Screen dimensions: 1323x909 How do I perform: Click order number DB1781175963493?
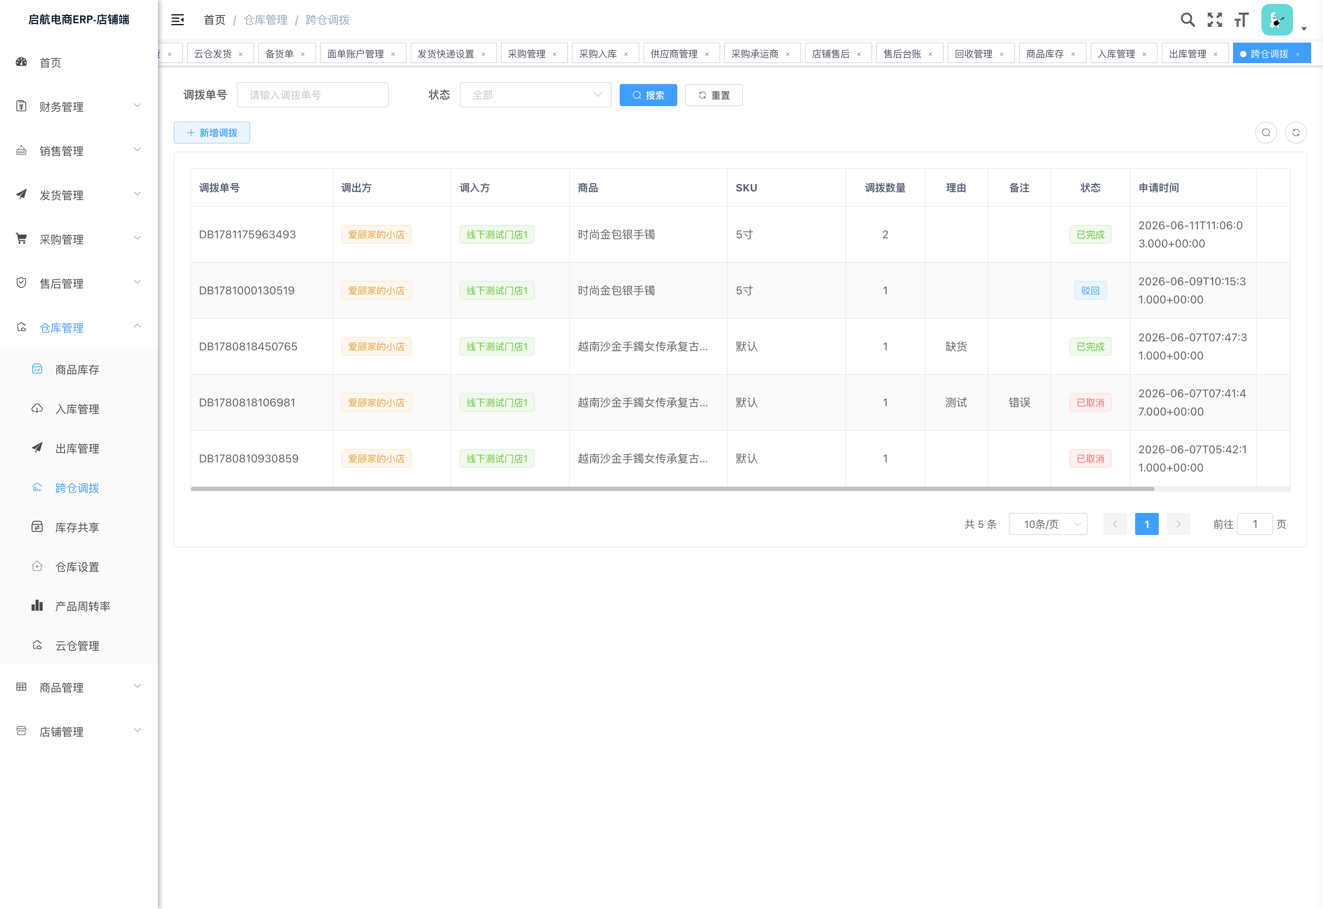(247, 235)
